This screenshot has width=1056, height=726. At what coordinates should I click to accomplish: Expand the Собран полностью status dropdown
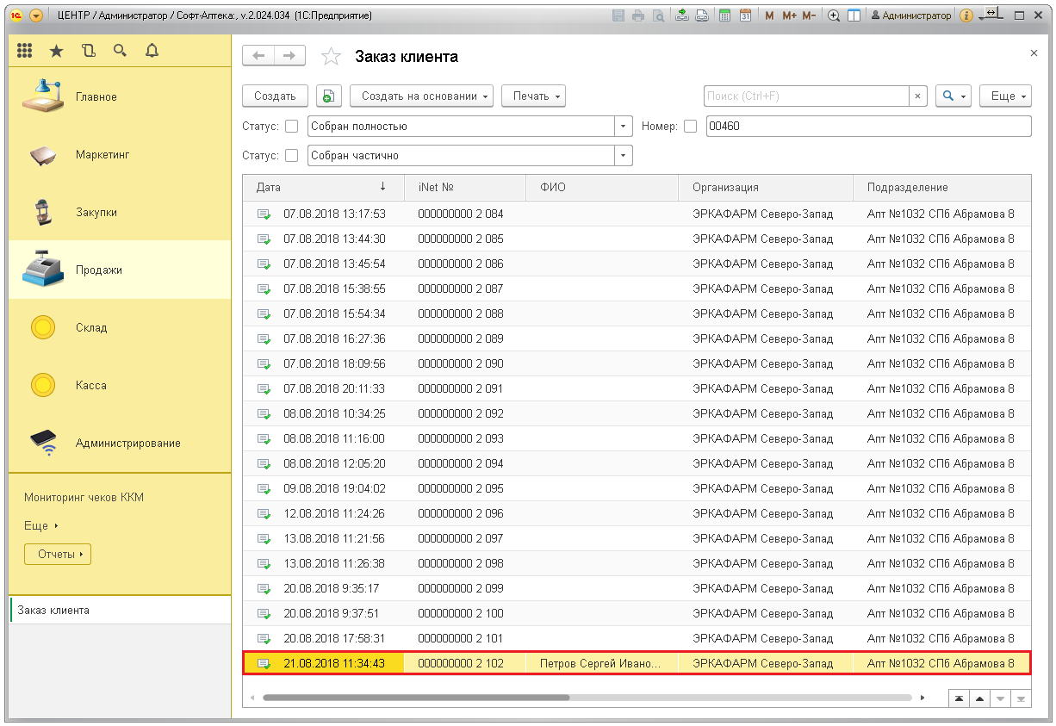click(624, 127)
